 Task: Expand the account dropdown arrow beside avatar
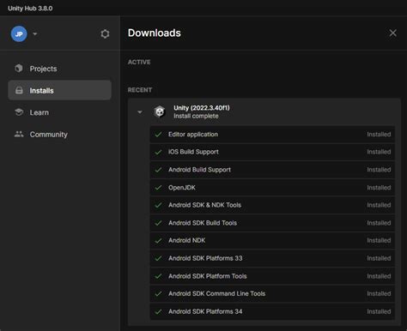tap(35, 34)
